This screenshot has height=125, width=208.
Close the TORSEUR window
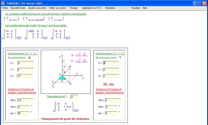[205, 3]
